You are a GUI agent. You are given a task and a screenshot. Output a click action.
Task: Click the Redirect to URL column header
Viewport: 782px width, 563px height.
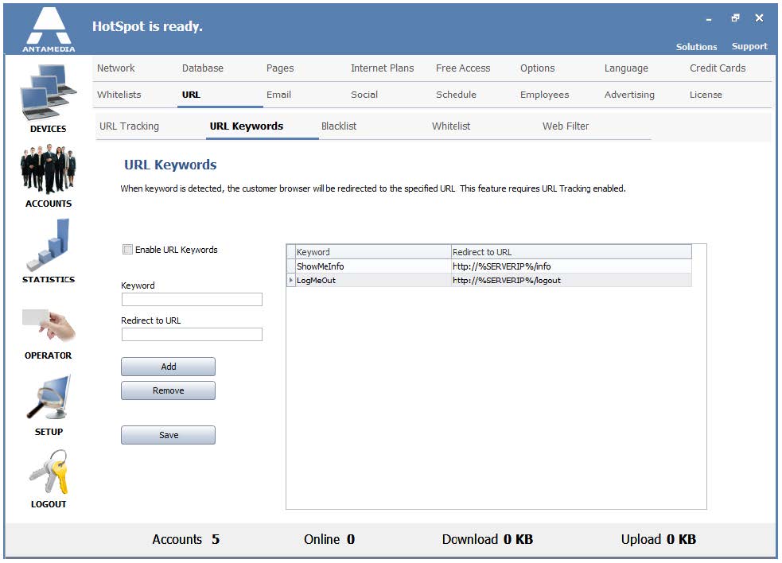point(571,252)
